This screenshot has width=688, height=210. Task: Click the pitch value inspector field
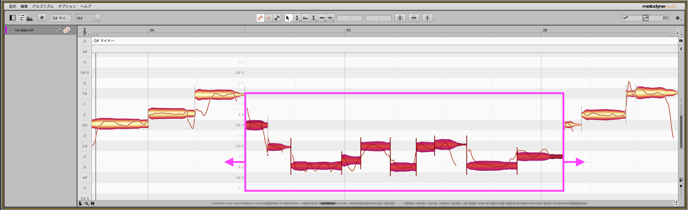pyautogui.click(x=350, y=18)
